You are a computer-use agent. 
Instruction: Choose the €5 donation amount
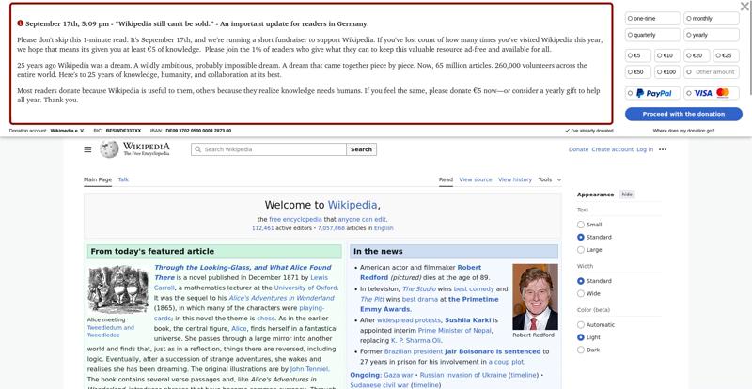point(638,55)
